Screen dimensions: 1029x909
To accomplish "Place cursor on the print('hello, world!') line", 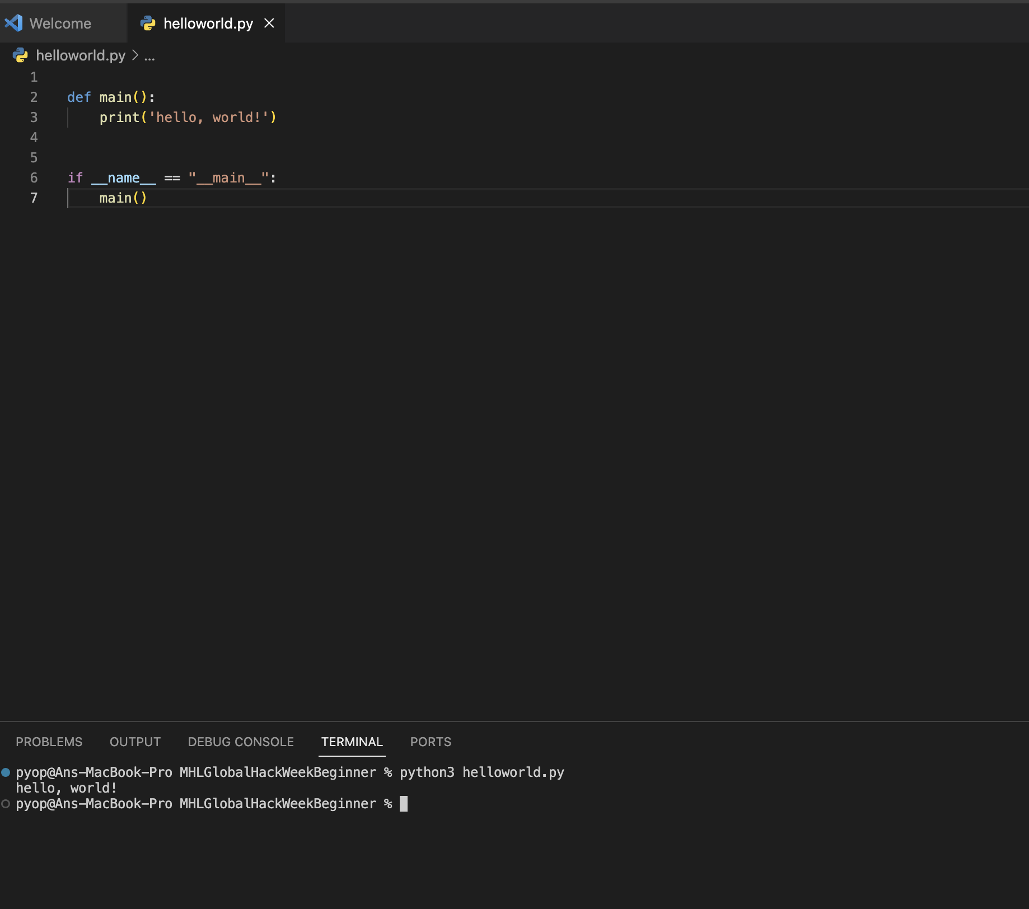I will pos(188,117).
